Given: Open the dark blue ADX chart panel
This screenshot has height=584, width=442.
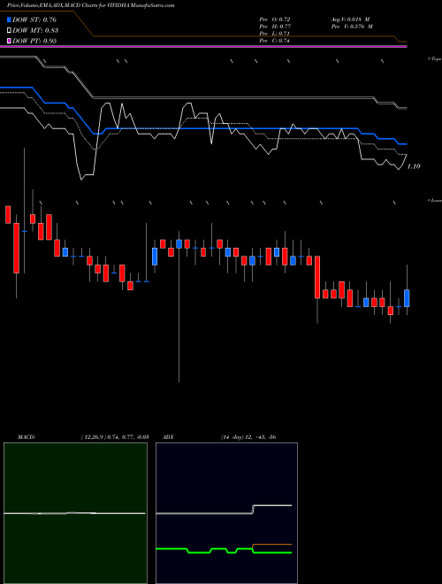Looking at the screenshot, I should (x=226, y=513).
